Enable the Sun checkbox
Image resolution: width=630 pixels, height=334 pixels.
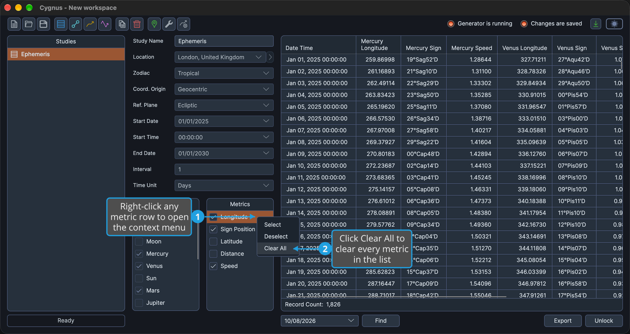pos(139,278)
